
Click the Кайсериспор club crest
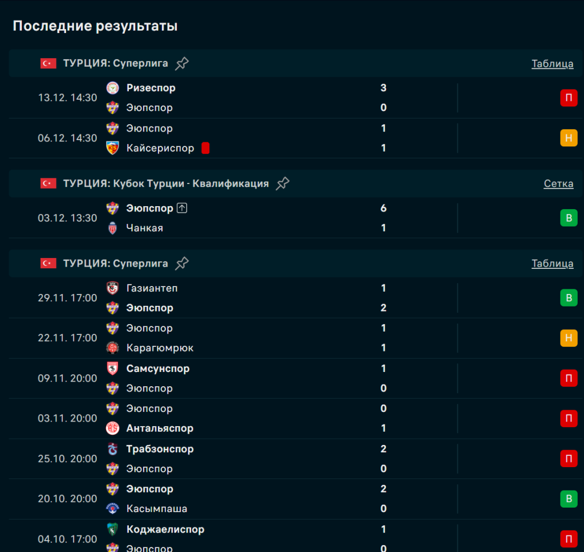(x=112, y=148)
